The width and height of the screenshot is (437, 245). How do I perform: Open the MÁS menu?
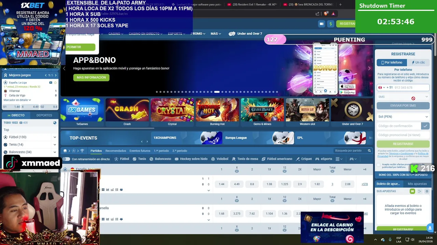click(x=216, y=34)
